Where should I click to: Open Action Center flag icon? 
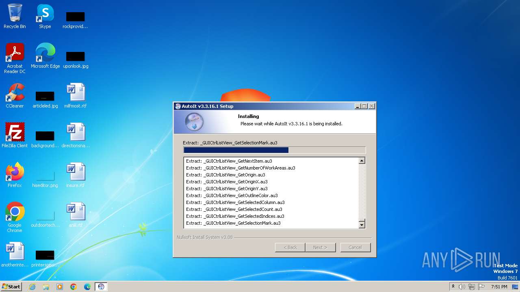[x=481, y=287]
